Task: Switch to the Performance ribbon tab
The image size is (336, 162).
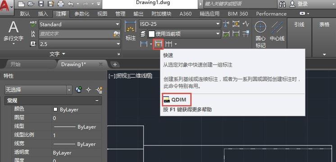Action: point(271,13)
